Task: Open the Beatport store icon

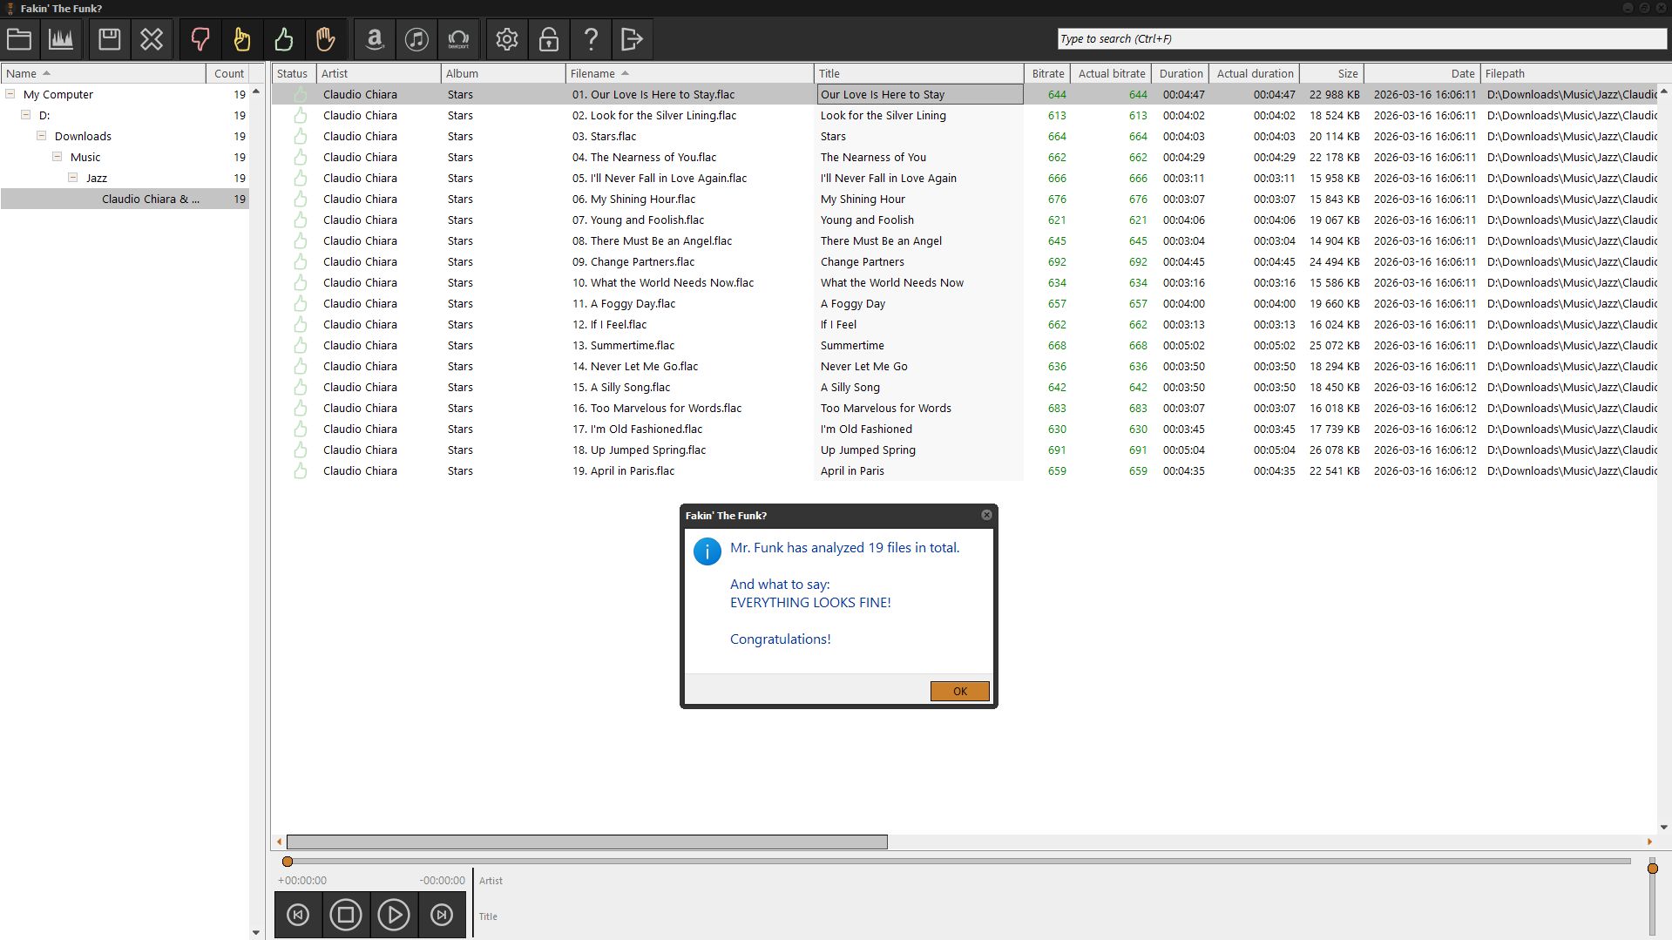Action: (458, 39)
